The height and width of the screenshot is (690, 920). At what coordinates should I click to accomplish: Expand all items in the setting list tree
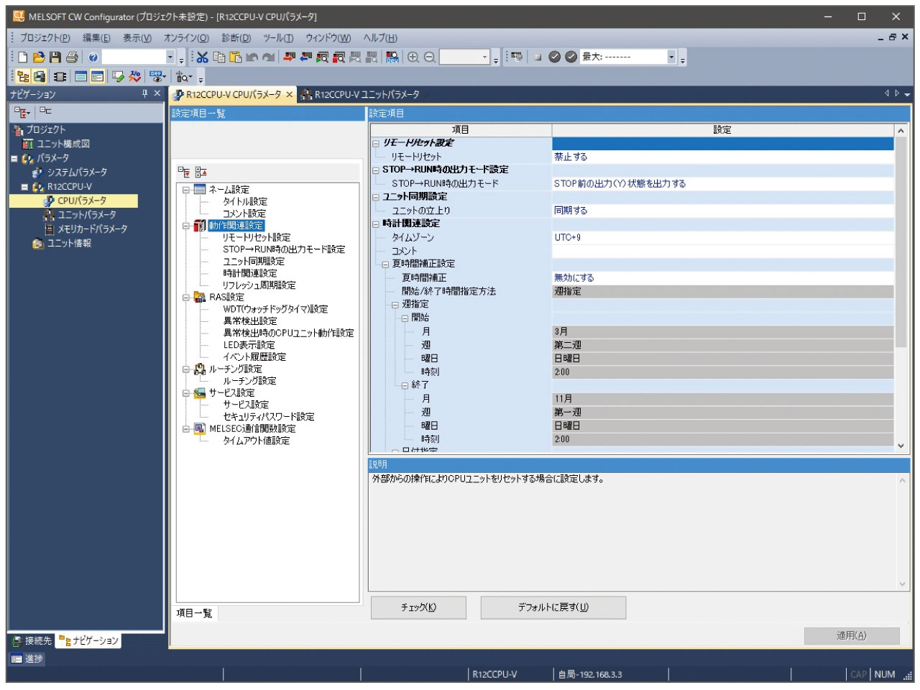pyautogui.click(x=185, y=172)
